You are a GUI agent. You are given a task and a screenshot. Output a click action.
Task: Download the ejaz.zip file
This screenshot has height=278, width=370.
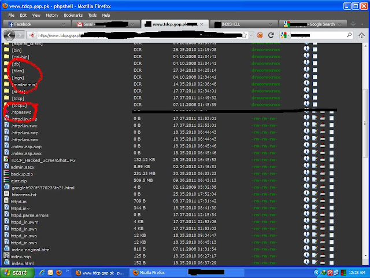coord(323,180)
